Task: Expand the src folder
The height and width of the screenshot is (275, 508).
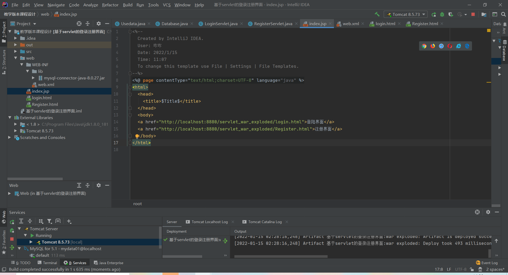Action: tap(16, 51)
